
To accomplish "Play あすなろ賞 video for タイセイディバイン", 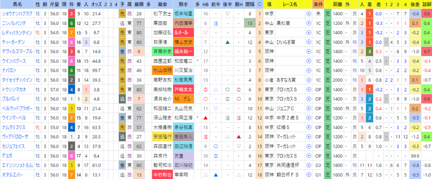I will 309,80.
